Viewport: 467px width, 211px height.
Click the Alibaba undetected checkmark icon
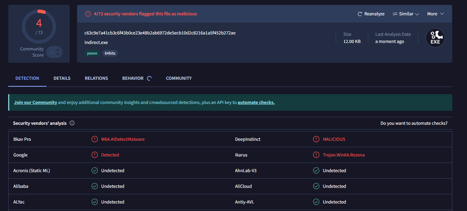click(94, 186)
